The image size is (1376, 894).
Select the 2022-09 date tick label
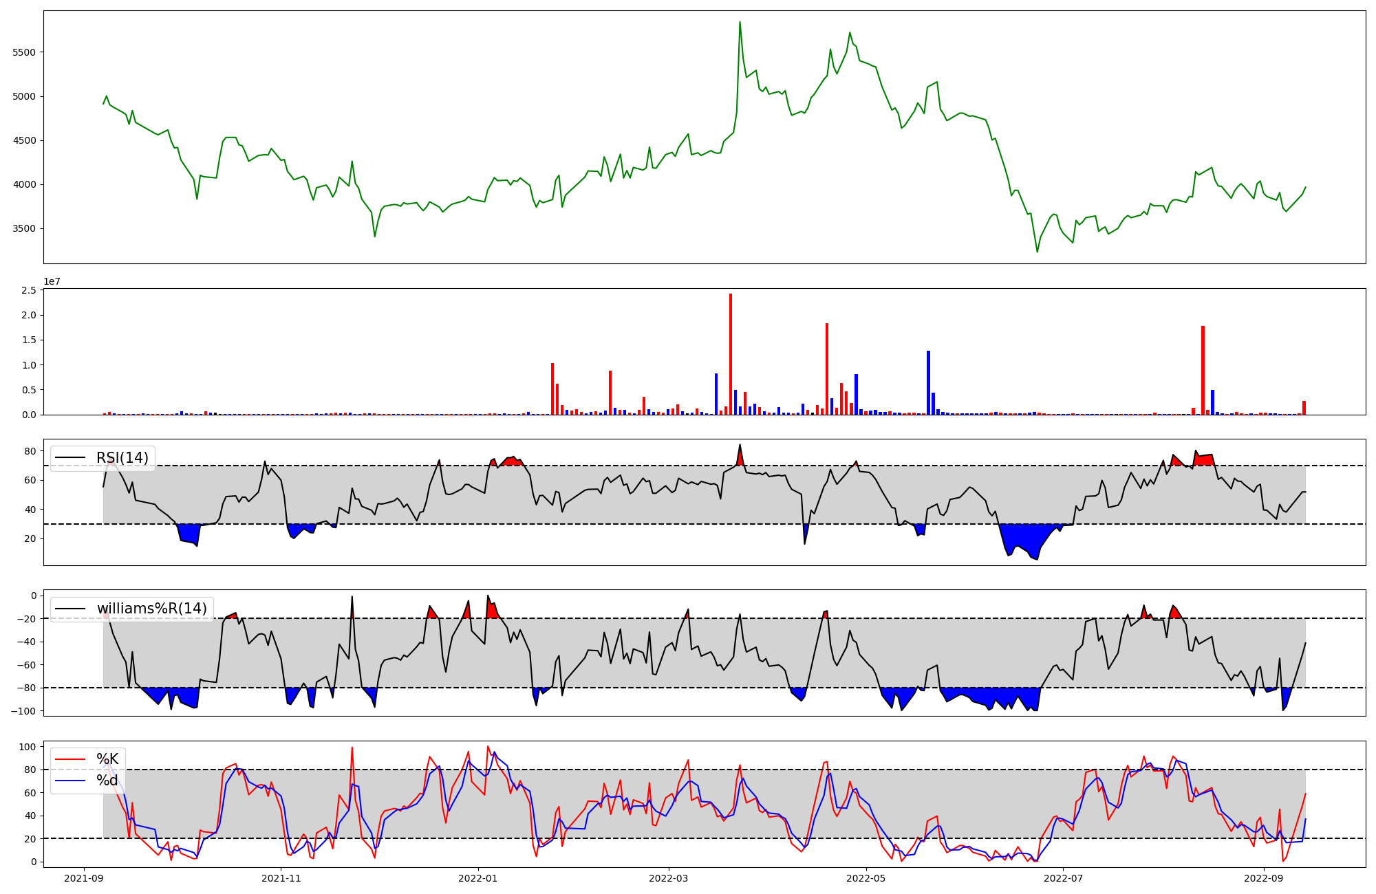click(1263, 878)
